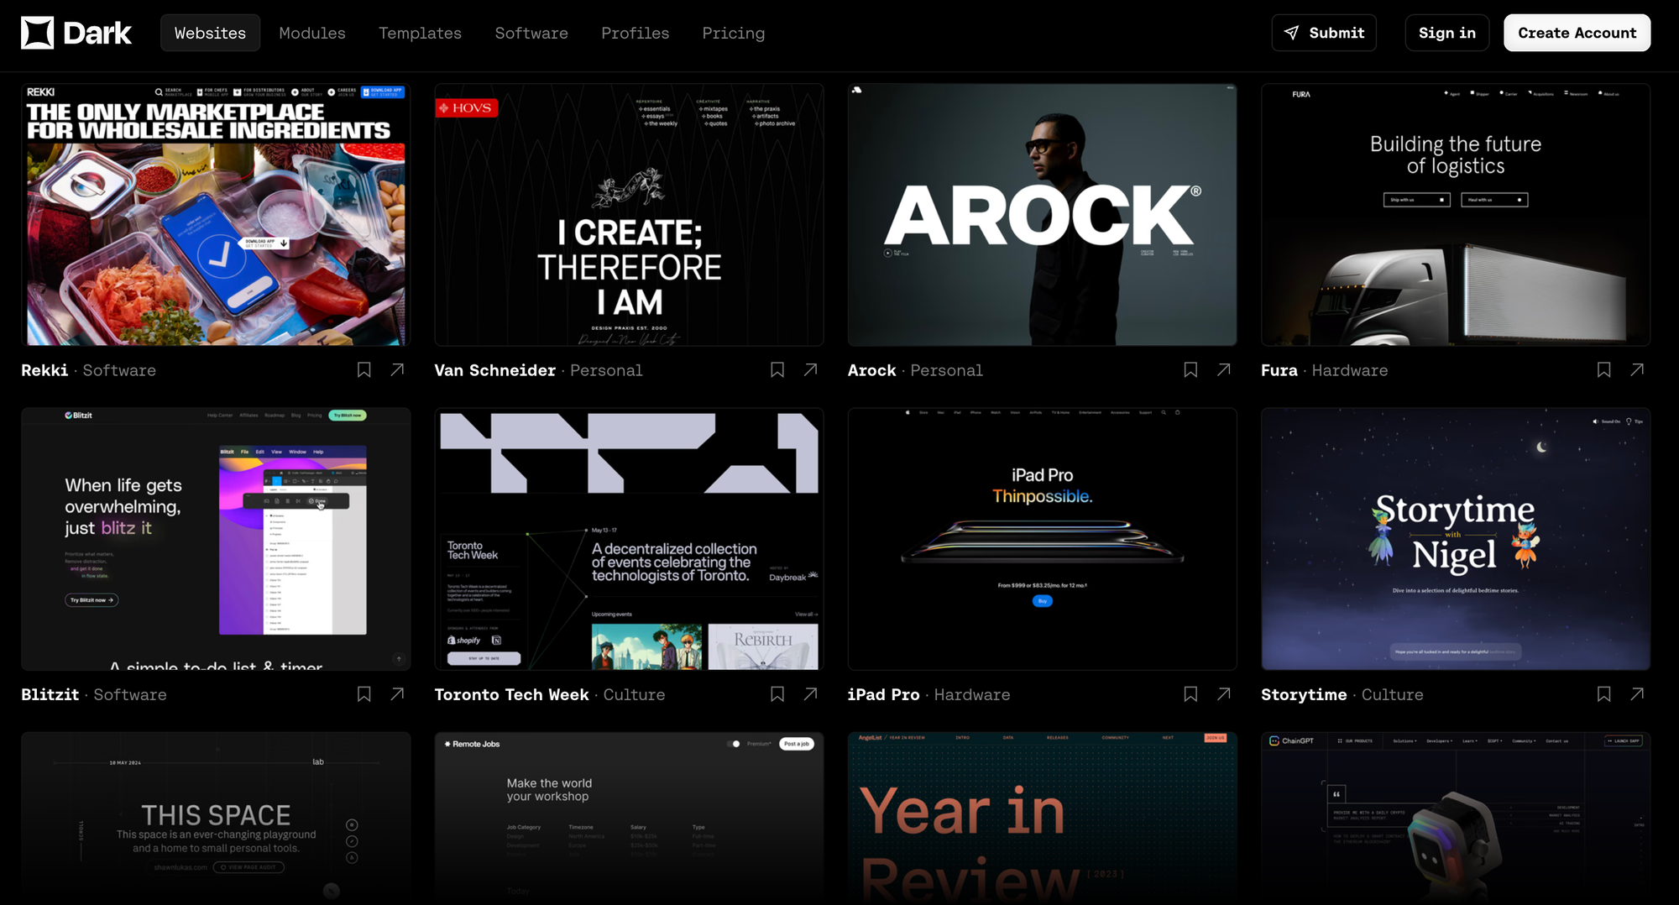The width and height of the screenshot is (1679, 905).
Task: Filter by Hardware category on Fura
Action: [x=1349, y=370]
